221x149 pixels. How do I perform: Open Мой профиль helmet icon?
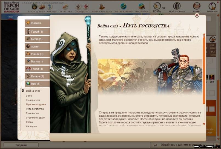click(177, 6)
